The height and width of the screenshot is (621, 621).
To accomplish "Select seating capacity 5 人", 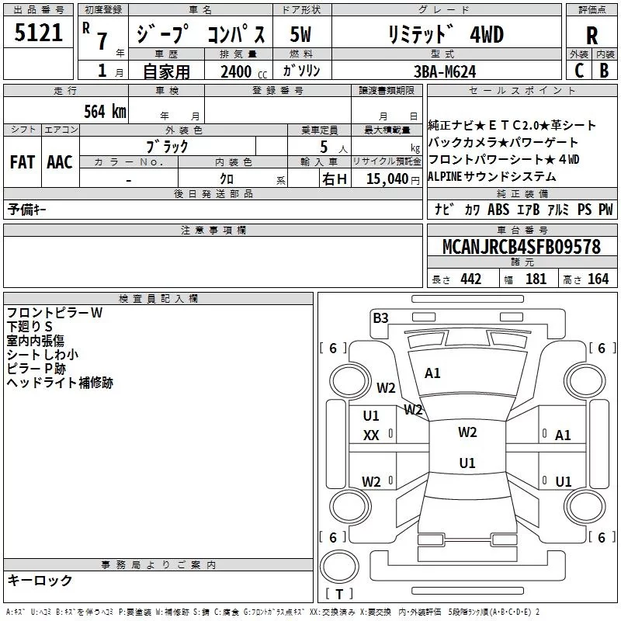I will (x=334, y=147).
